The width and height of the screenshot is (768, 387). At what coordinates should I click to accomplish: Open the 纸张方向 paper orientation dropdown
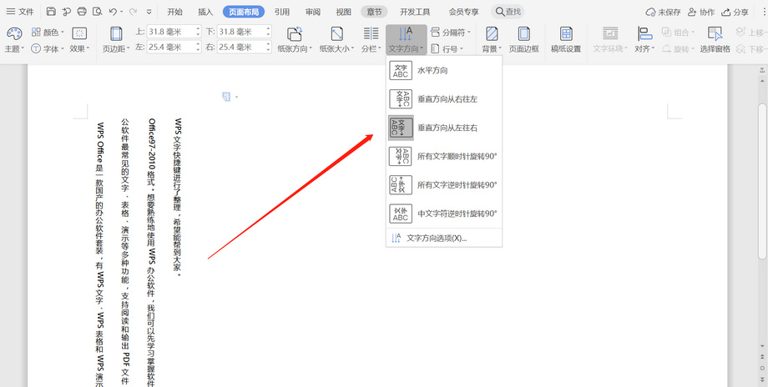point(295,40)
